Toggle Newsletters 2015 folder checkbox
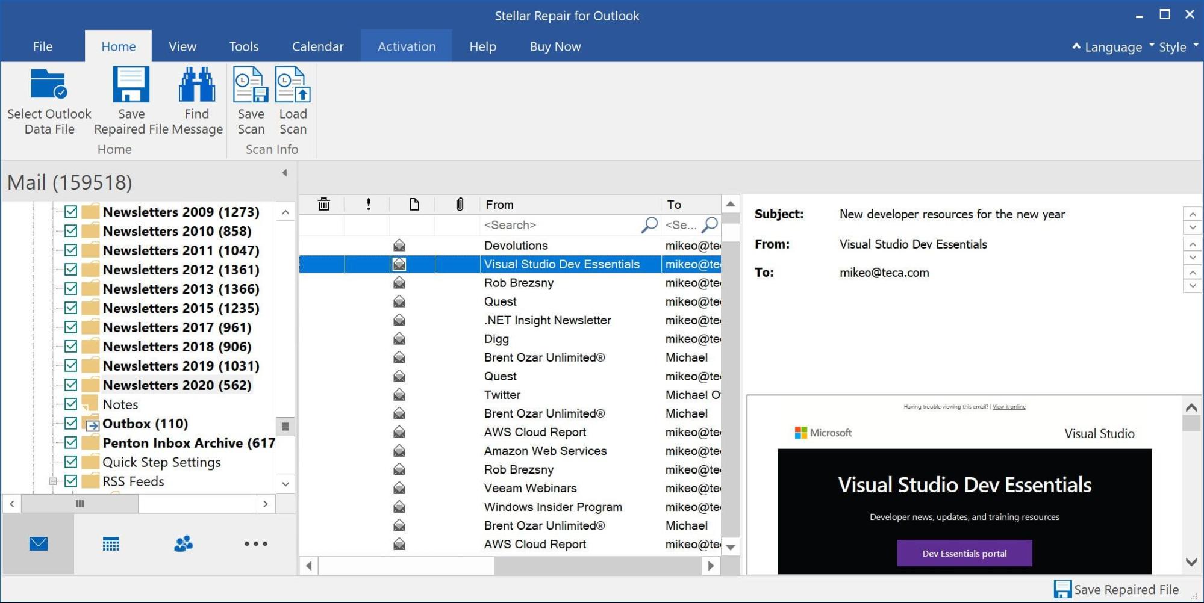This screenshot has height=603, width=1204. tap(70, 308)
